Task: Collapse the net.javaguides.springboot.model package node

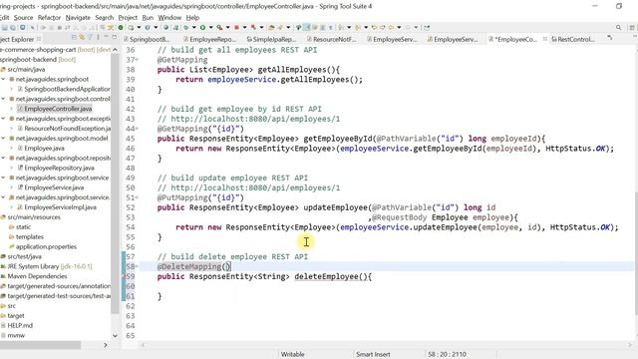Action: tap(3, 139)
